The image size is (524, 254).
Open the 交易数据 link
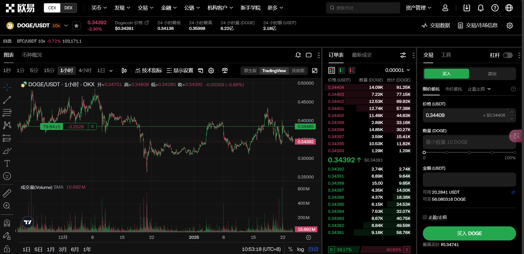tap(436, 26)
